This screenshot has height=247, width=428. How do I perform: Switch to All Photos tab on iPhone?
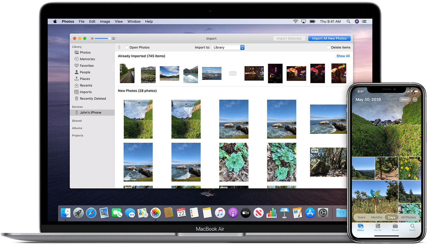click(408, 217)
